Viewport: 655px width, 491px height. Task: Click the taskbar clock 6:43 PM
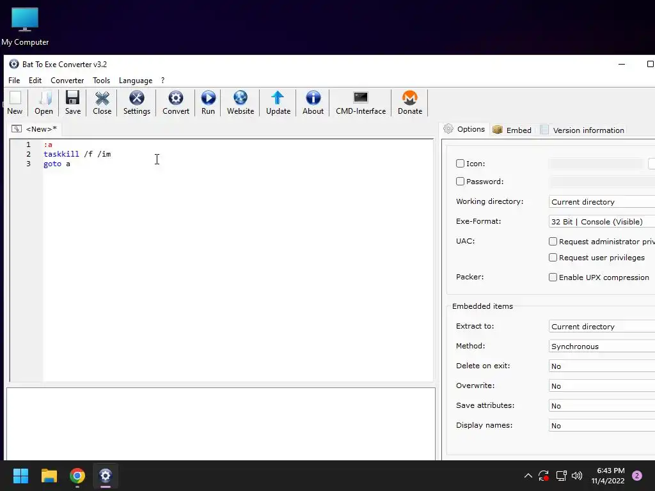[608, 476]
